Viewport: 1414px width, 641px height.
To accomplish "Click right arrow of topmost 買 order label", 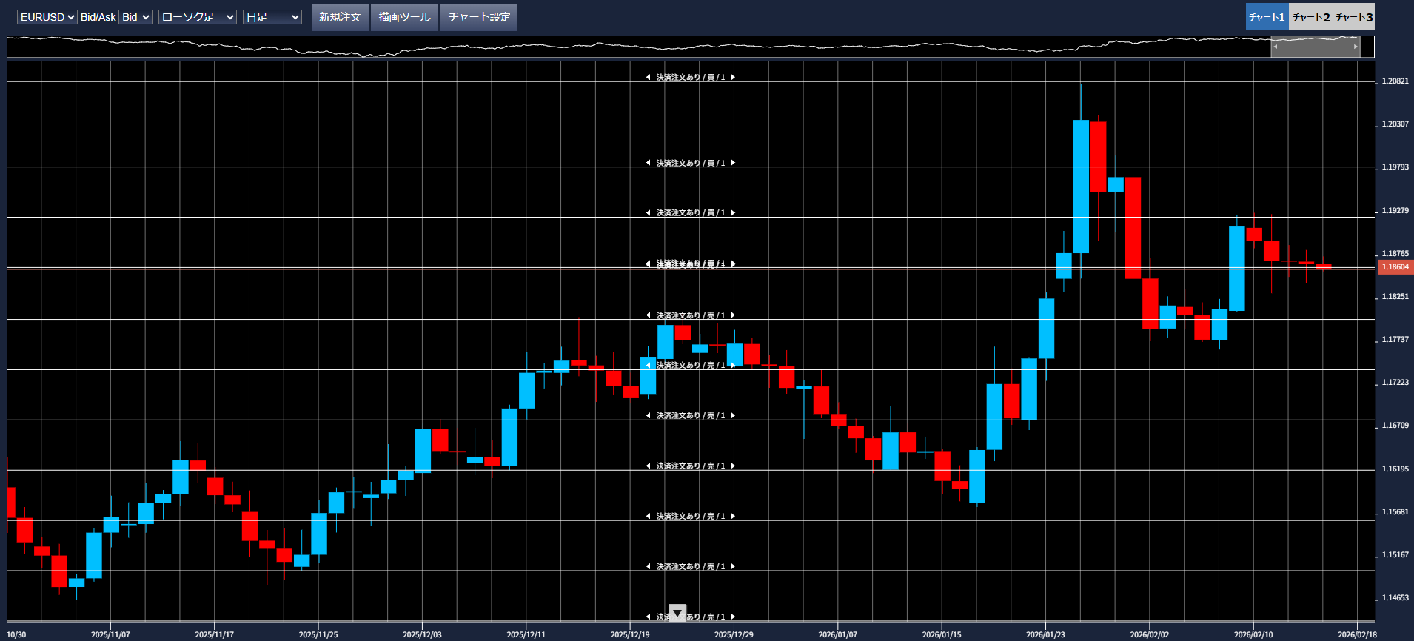I will coord(733,77).
